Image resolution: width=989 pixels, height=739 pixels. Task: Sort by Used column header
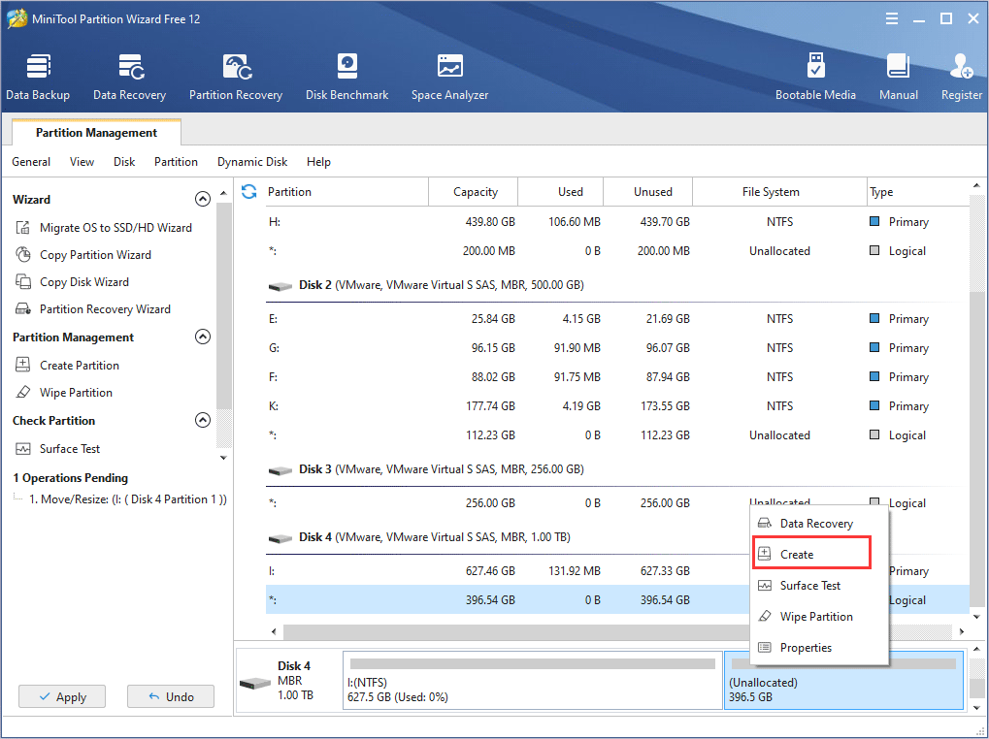tap(561, 191)
